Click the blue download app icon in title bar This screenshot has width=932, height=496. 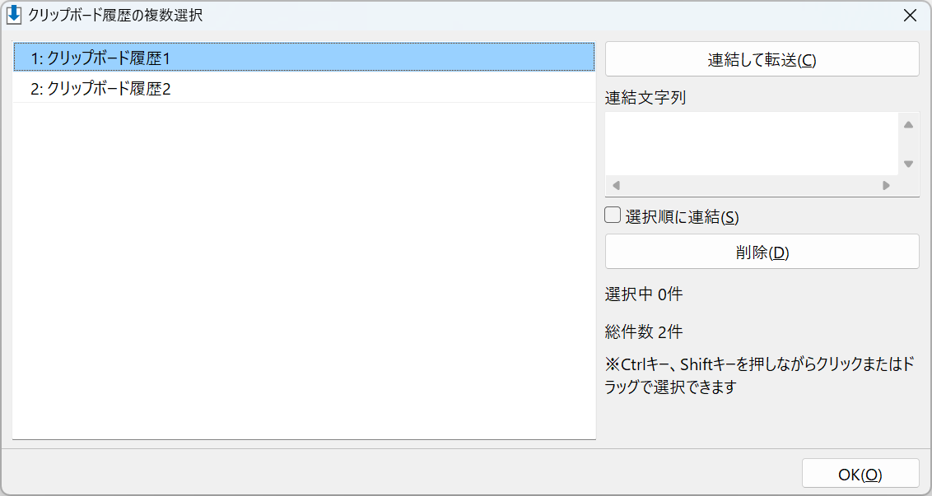click(x=14, y=15)
